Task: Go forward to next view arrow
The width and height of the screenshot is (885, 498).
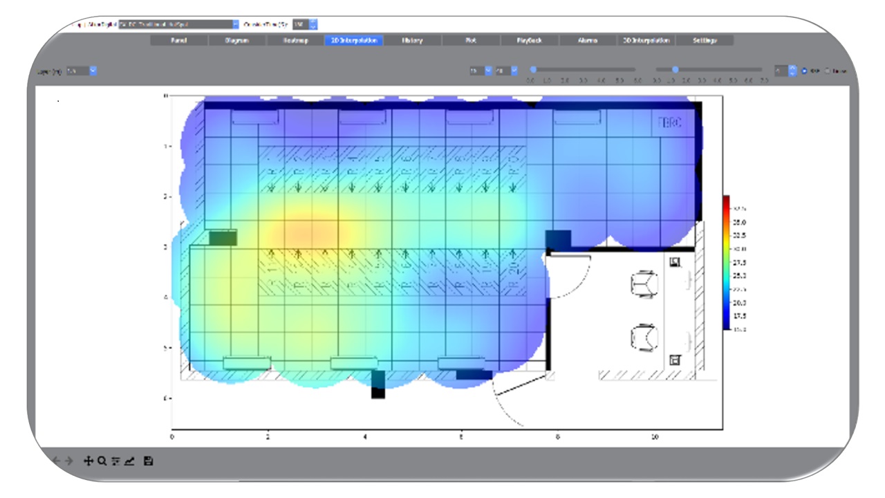Action: click(x=69, y=461)
